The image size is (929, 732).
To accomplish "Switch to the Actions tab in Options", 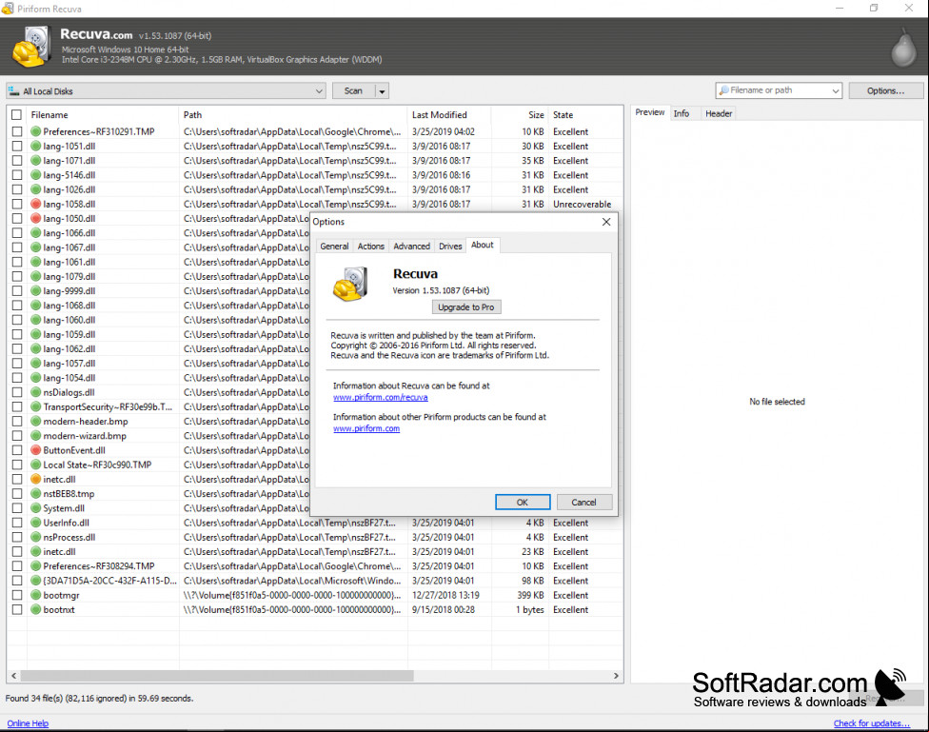I will click(371, 246).
